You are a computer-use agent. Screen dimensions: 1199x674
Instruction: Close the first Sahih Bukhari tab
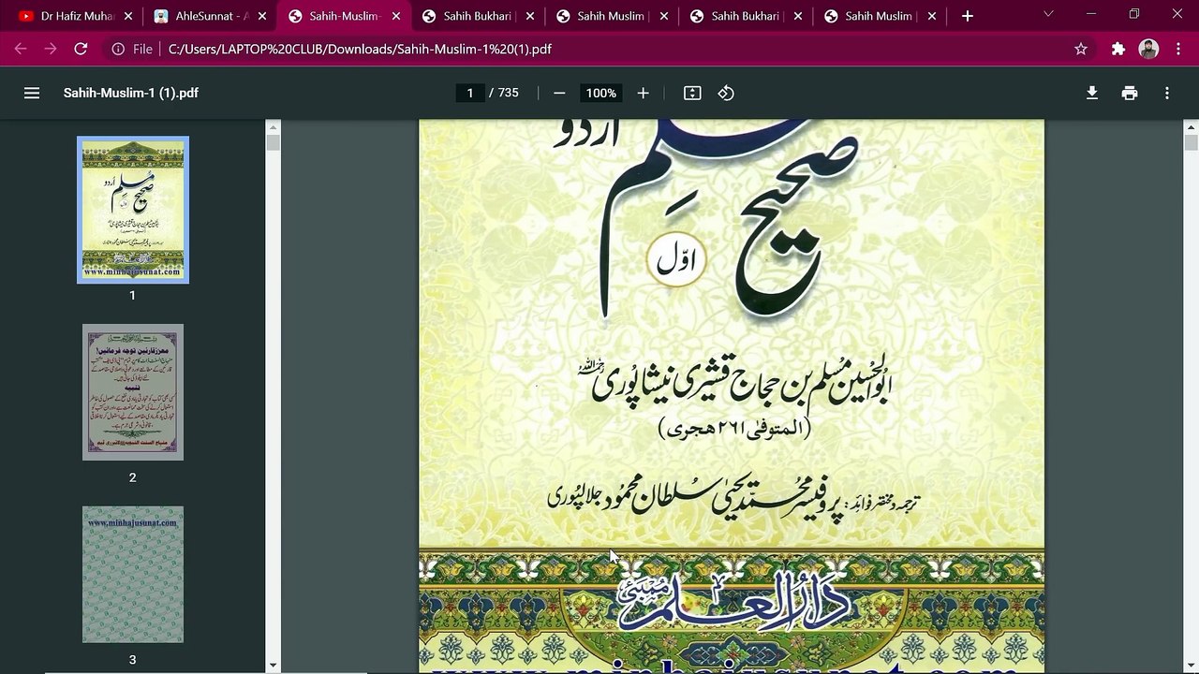click(x=530, y=16)
